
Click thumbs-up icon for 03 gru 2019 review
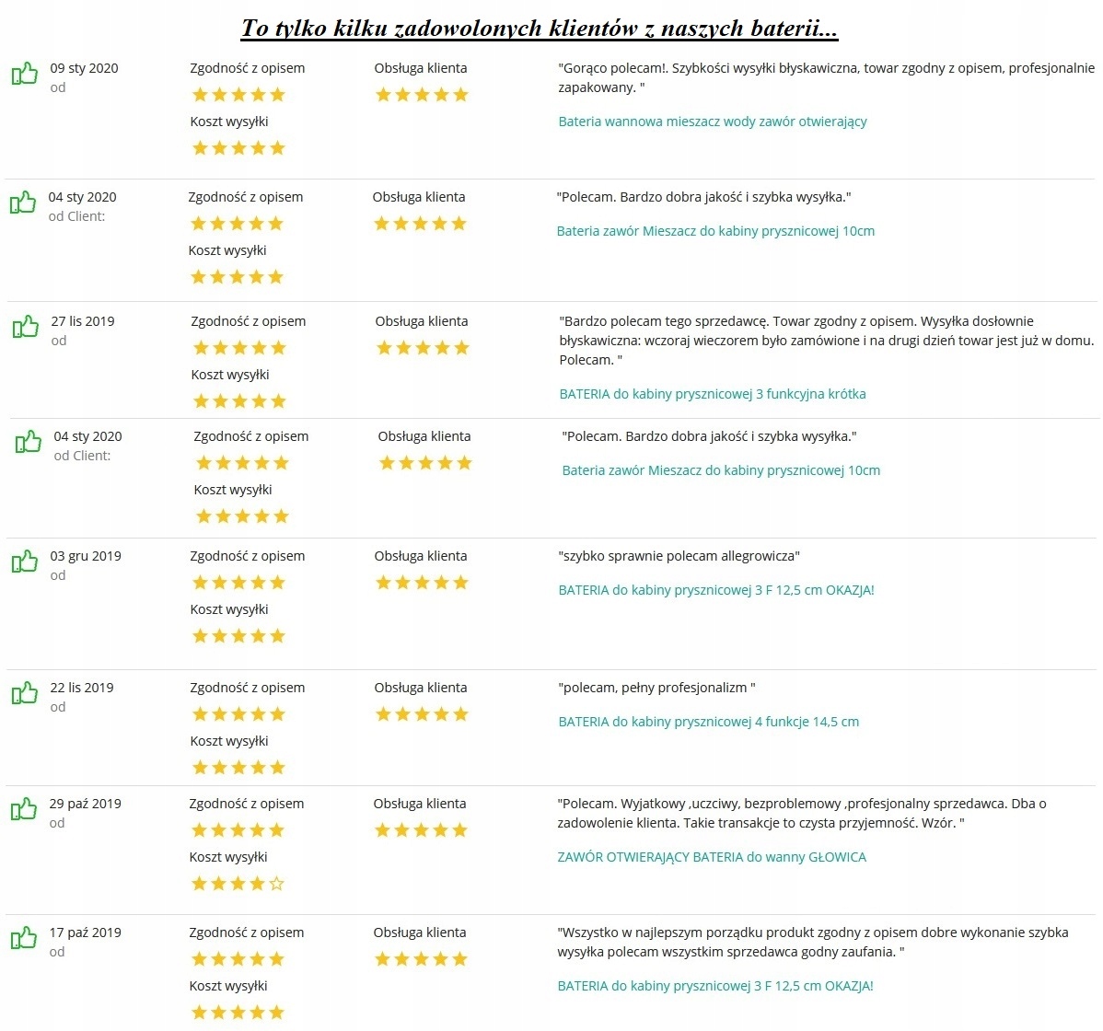point(25,562)
